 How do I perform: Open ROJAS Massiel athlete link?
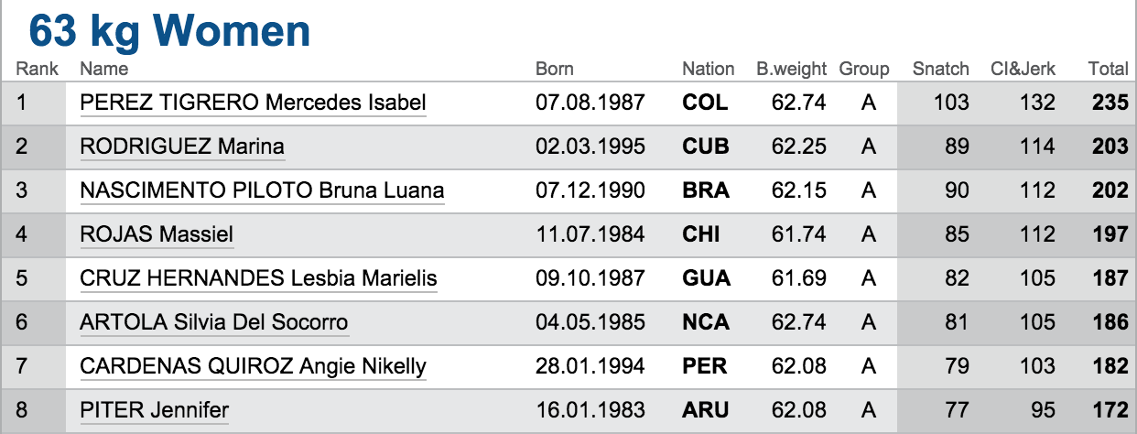pyautogui.click(x=157, y=234)
